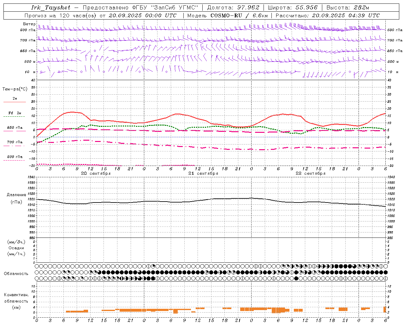The width and height of the screenshot is (404, 323).
Task: Click the Облачность panel label
Action: 16,273
